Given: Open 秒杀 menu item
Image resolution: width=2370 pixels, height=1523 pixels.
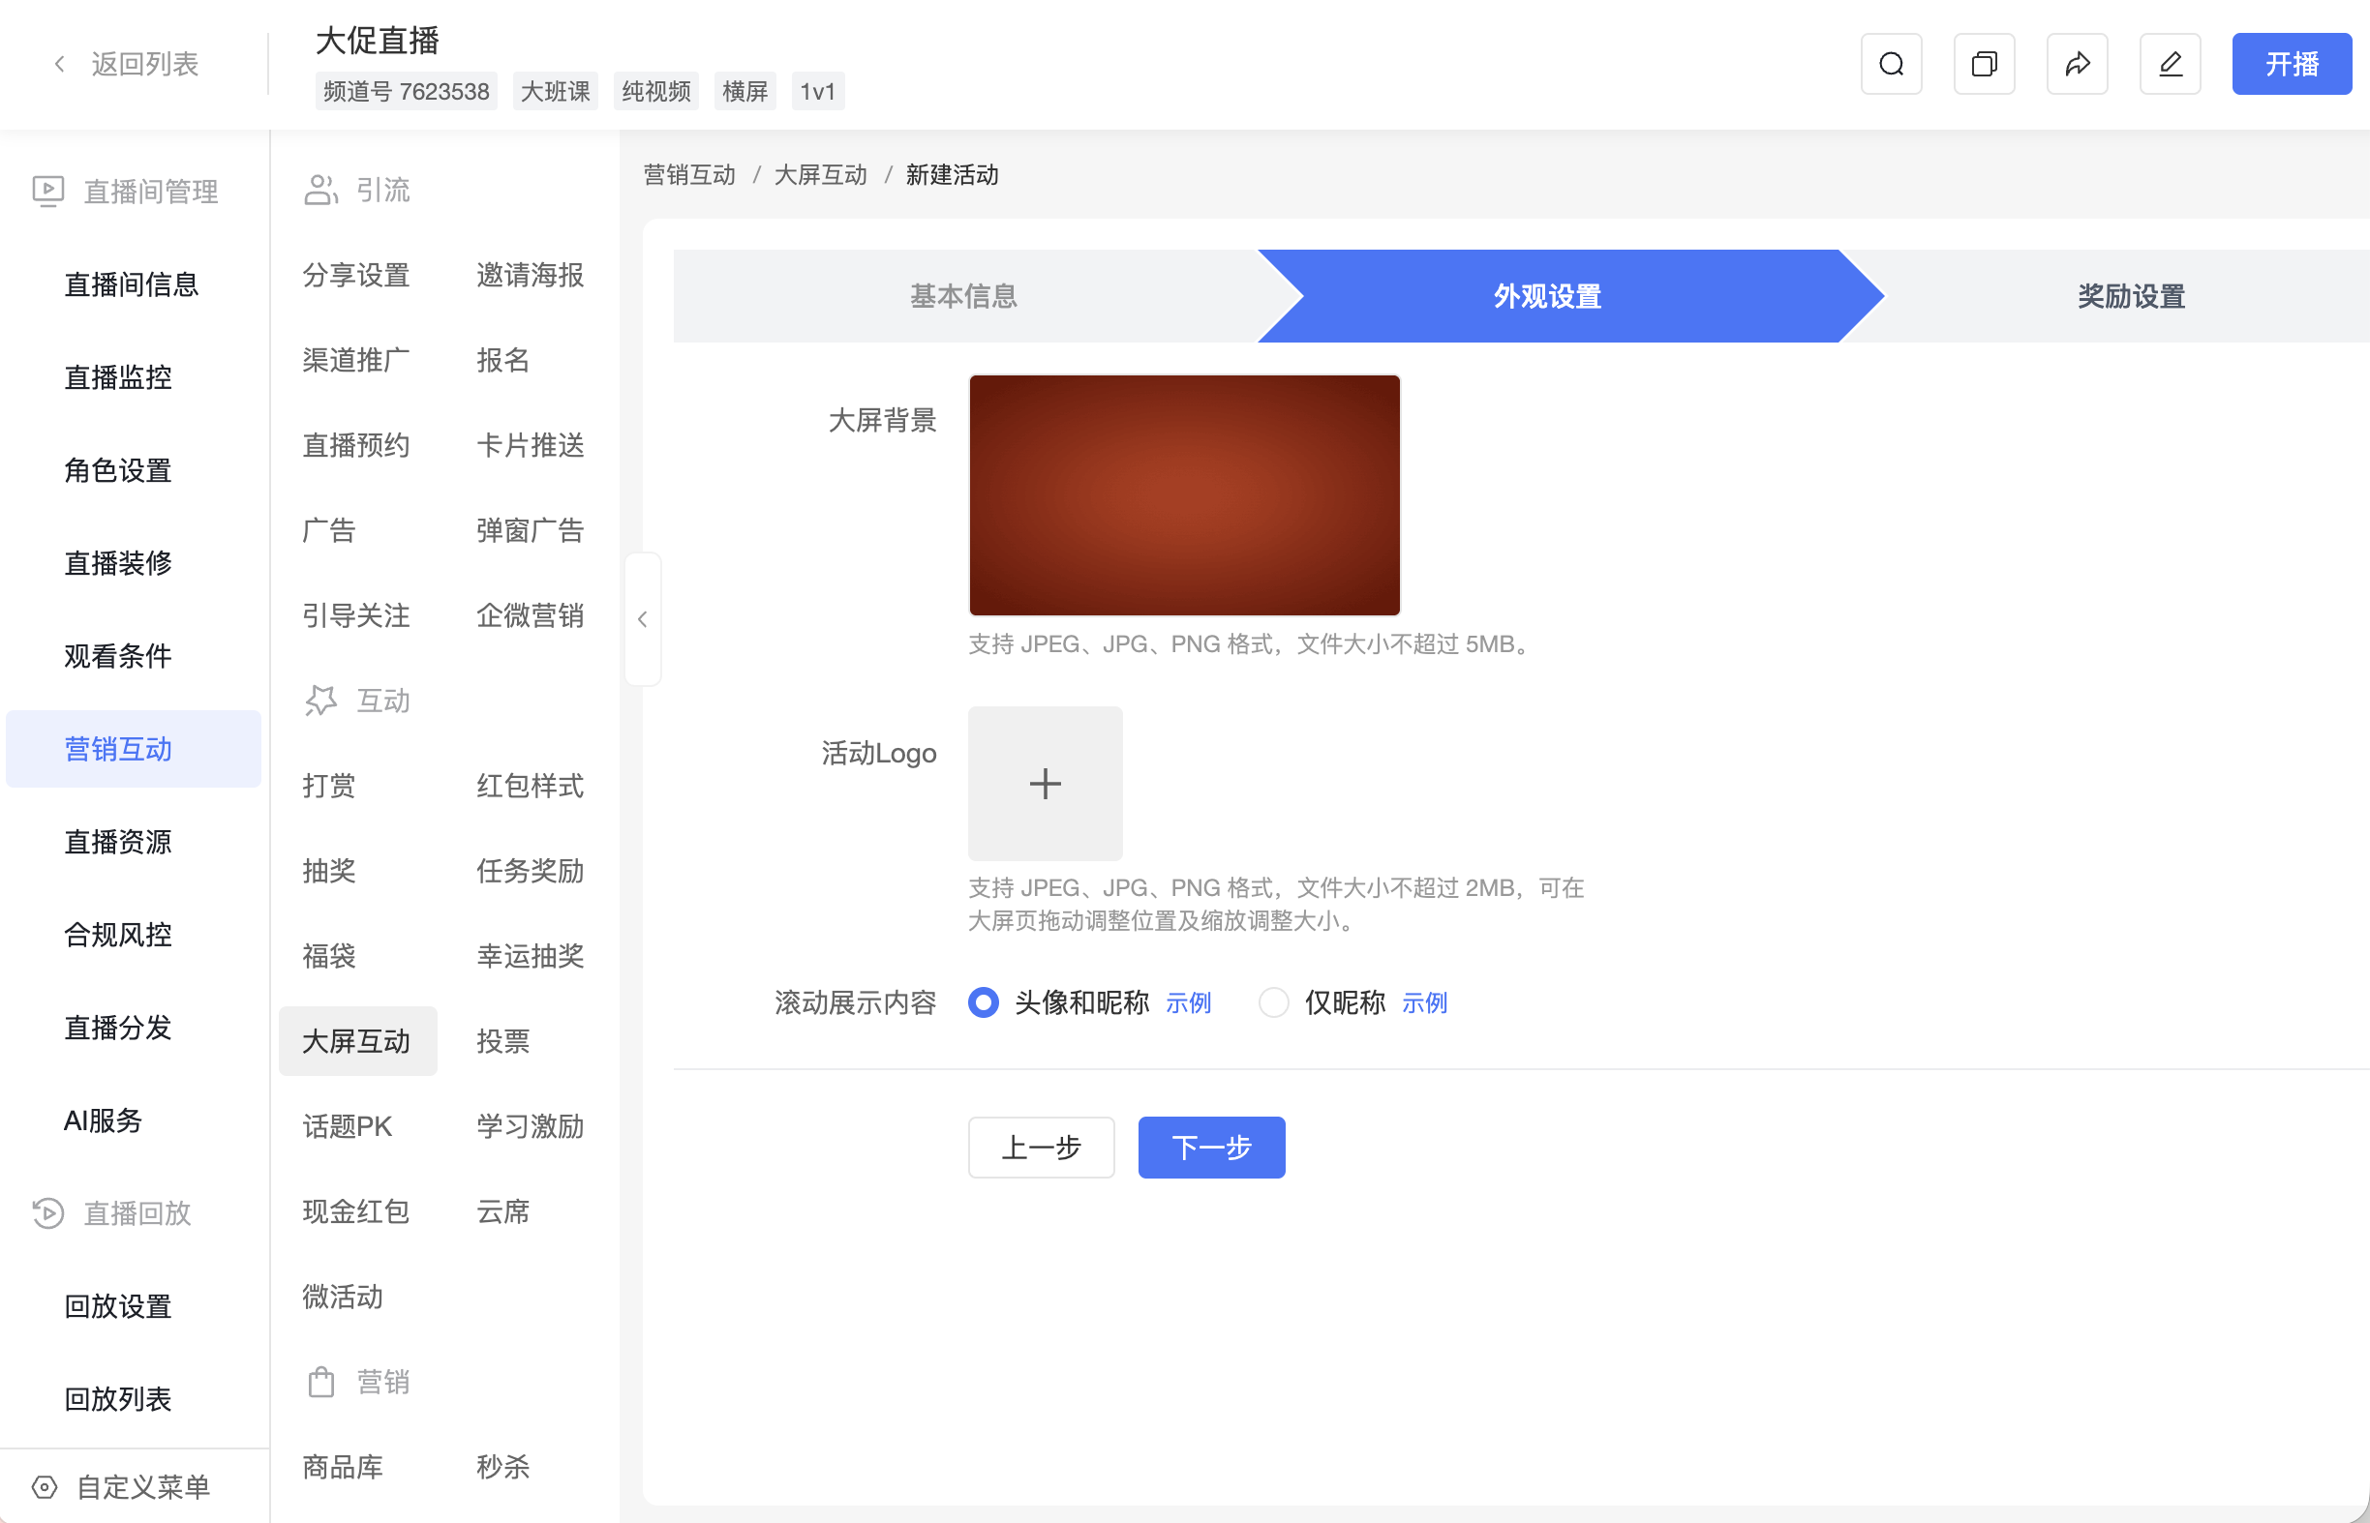Looking at the screenshot, I should point(503,1467).
